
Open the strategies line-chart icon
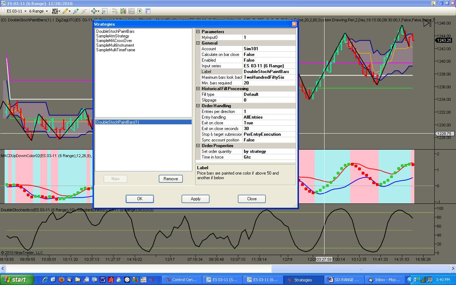(x=131, y=11)
